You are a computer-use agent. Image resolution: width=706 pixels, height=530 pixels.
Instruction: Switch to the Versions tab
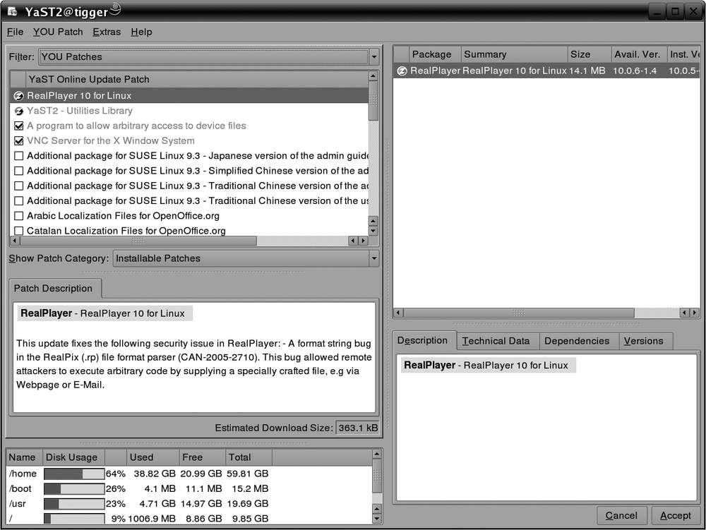point(645,341)
